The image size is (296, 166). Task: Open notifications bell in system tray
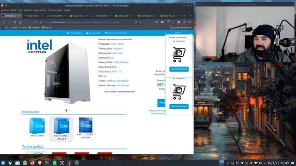point(247,163)
